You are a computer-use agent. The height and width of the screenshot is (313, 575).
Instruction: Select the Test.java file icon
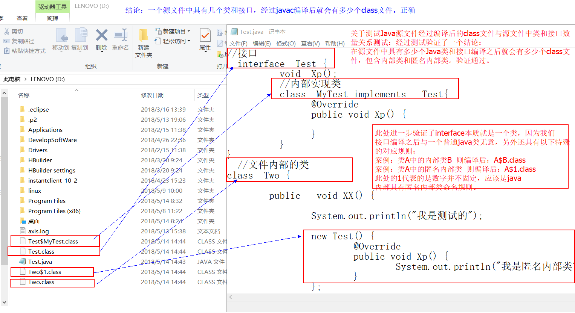22,262
